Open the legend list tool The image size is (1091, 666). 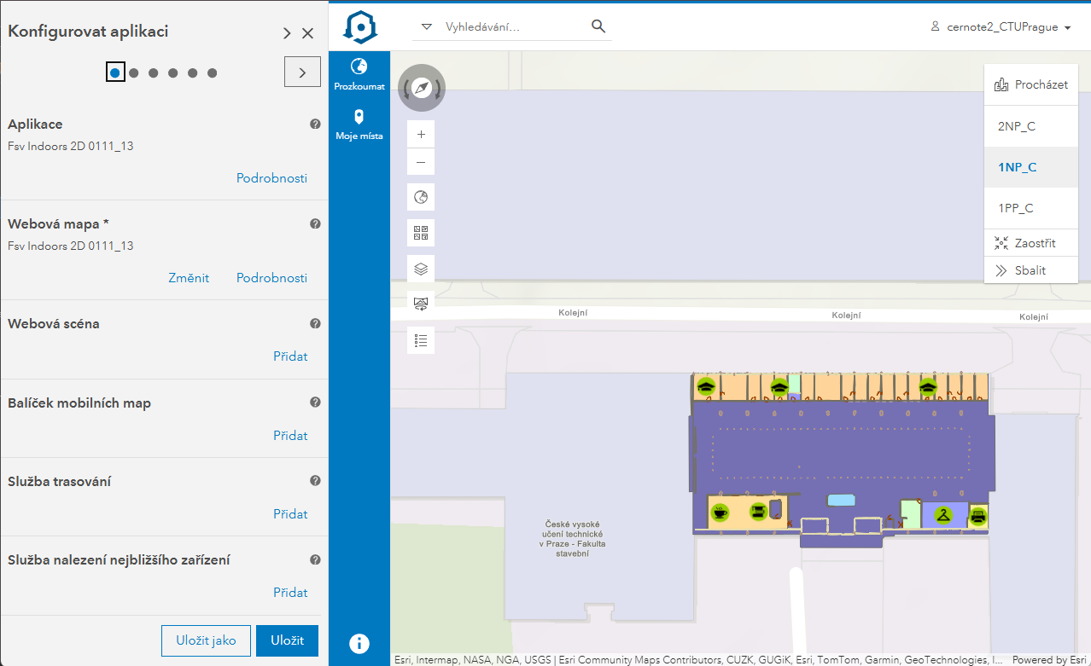(421, 340)
